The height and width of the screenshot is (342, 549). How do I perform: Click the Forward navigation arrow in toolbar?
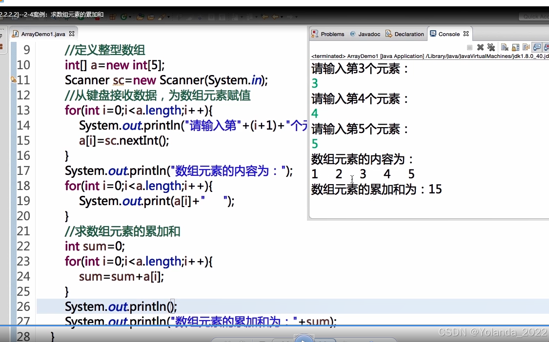[x=289, y=17]
